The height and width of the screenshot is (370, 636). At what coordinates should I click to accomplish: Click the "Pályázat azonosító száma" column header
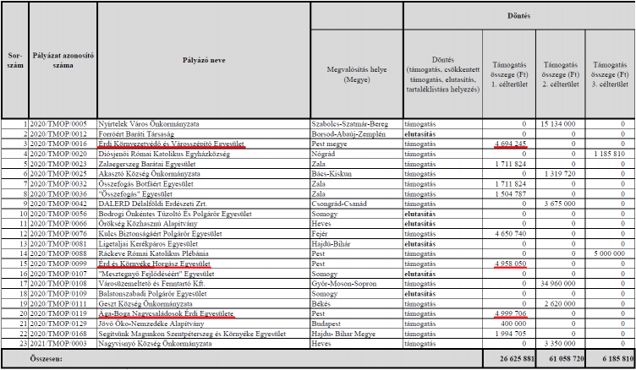61,62
